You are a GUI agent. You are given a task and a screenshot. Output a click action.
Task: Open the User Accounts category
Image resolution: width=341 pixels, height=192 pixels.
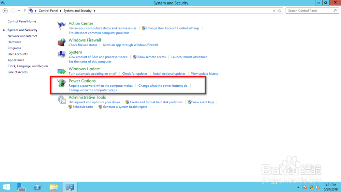[x=18, y=54]
